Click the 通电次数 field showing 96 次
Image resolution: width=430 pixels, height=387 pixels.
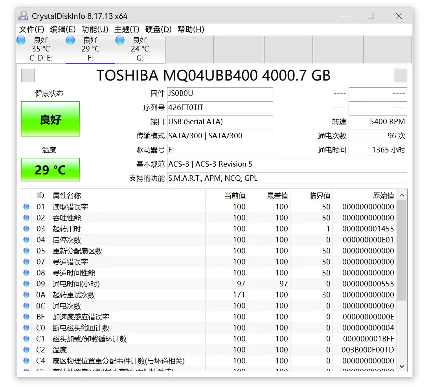[x=378, y=136]
